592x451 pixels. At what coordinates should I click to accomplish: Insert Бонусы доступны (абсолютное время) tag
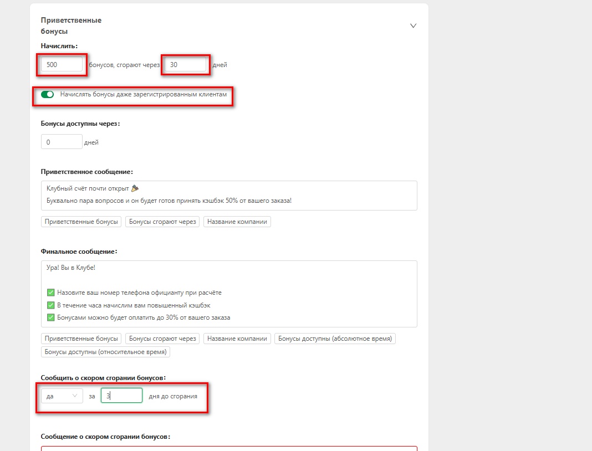(335, 339)
